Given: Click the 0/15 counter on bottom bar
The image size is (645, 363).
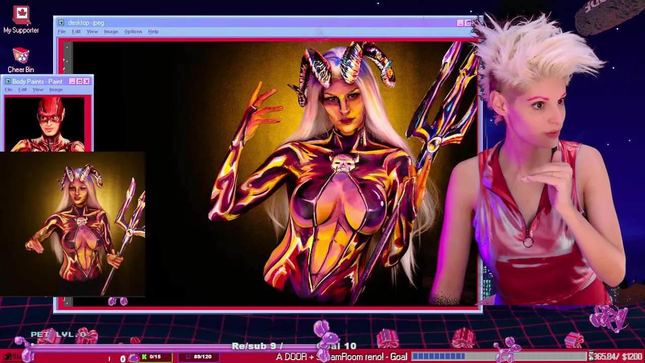Looking at the screenshot, I should [x=155, y=357].
